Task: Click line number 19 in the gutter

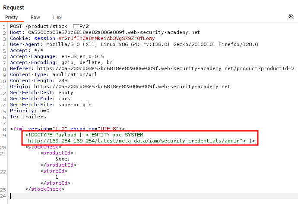Action: click(x=3, y=136)
